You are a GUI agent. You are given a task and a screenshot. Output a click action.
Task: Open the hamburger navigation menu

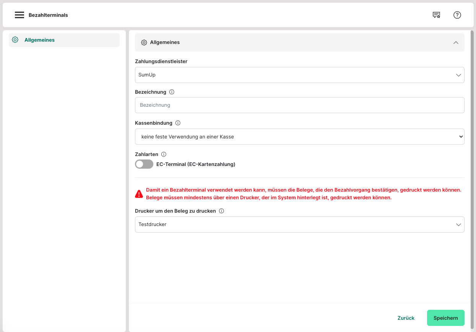[19, 15]
